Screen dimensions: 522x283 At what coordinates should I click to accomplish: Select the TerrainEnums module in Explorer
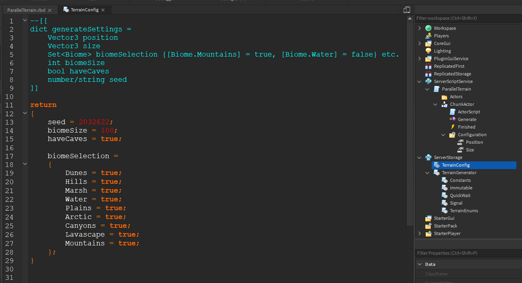(464, 211)
